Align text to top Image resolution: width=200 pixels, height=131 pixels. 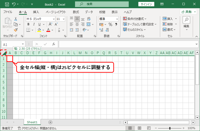click(x=71, y=19)
